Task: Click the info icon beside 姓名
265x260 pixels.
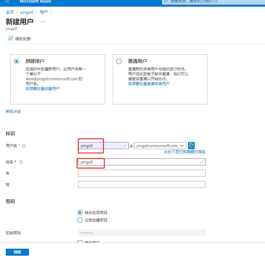Action: pos(20,162)
